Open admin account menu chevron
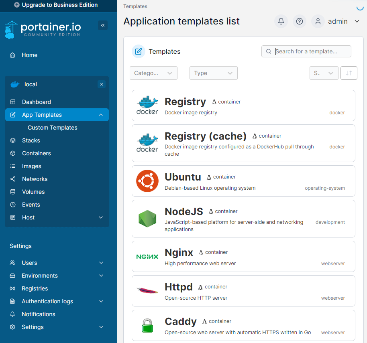This screenshot has width=367, height=343. (x=357, y=21)
